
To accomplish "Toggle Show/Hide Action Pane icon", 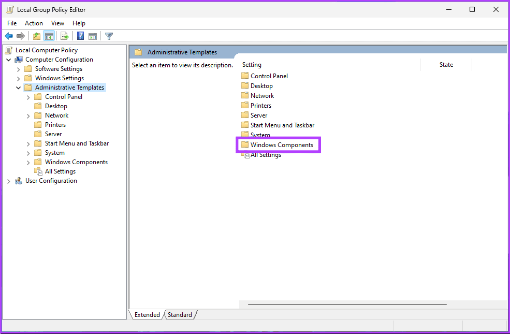I will (x=93, y=36).
